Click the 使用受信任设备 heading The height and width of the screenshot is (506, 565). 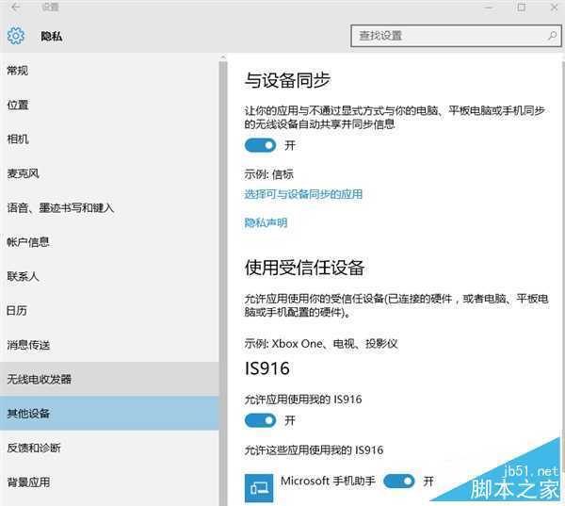(x=304, y=268)
